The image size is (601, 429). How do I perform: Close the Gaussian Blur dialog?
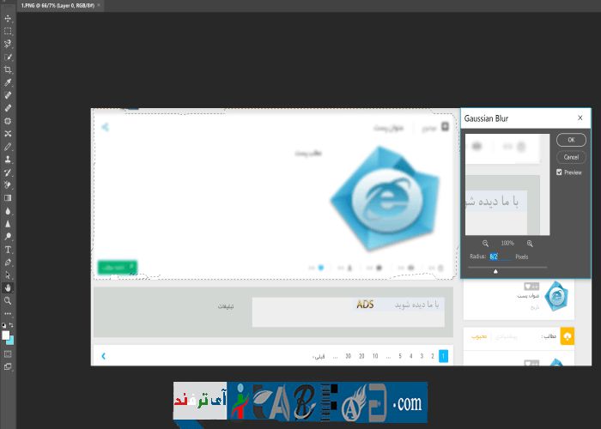tap(580, 118)
